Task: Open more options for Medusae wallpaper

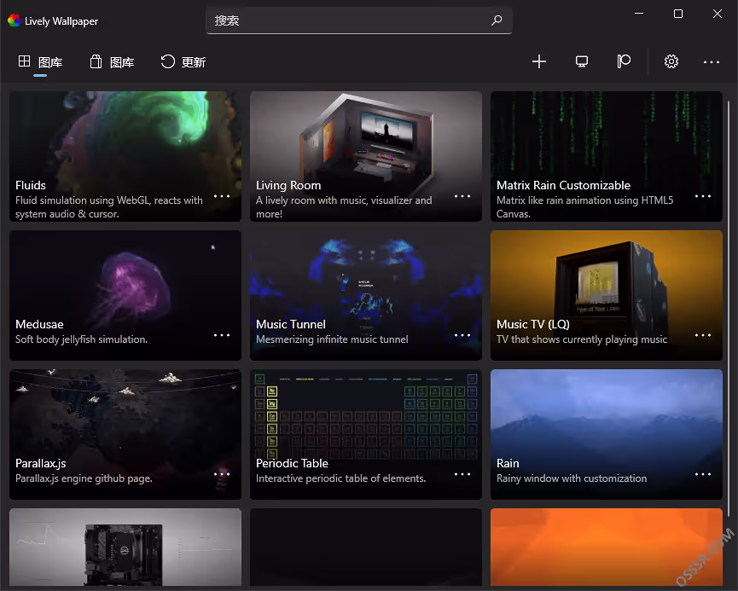Action: click(x=222, y=335)
